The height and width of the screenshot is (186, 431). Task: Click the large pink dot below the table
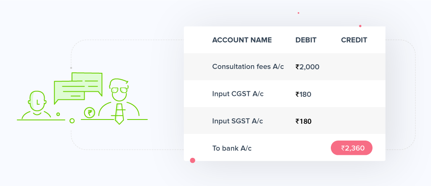click(193, 160)
